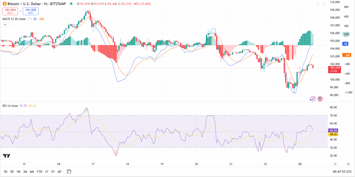Click the yellow 49.43 RSI MA label
The height and width of the screenshot is (177, 355).
click(x=334, y=134)
